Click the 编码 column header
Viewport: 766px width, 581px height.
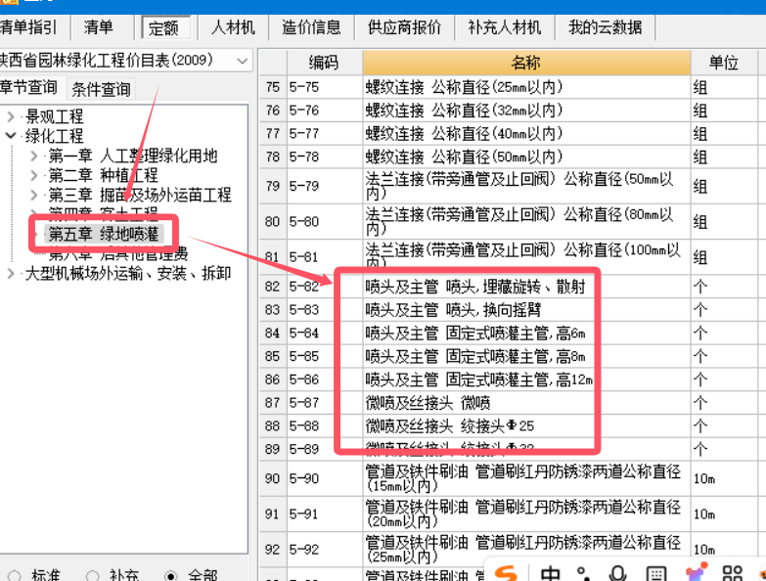[325, 63]
